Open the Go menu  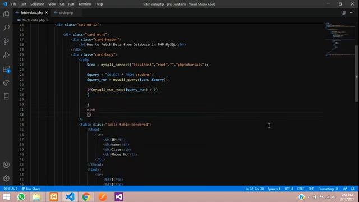(x=62, y=4)
